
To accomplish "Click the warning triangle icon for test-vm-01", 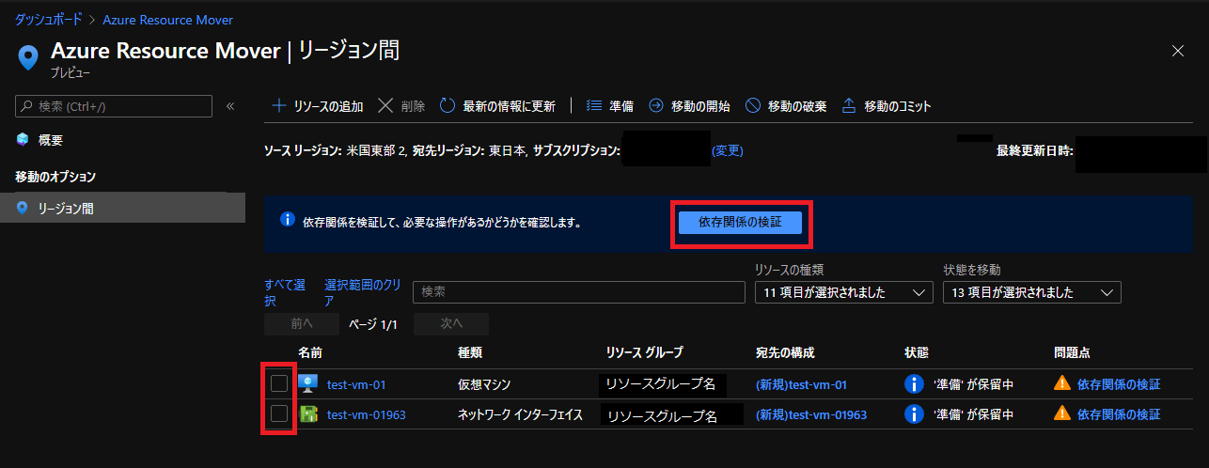I will tap(1062, 383).
